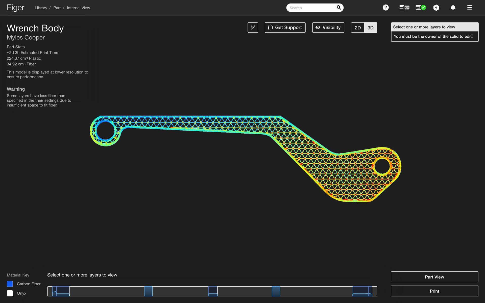Screen dimensions: 485x303
Task: Open the Part breadcrumb item
Action: 57,8
